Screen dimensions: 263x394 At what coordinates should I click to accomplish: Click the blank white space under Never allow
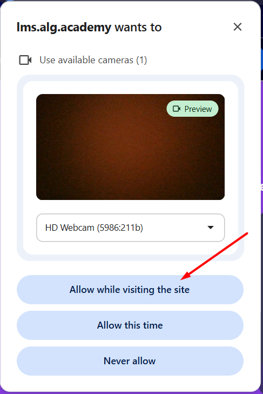click(130, 382)
